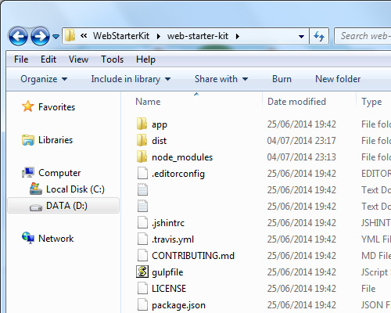This screenshot has height=313, width=391.
Task: Open the arrow after web-starter-kit breadcrumb
Action: coord(238,36)
